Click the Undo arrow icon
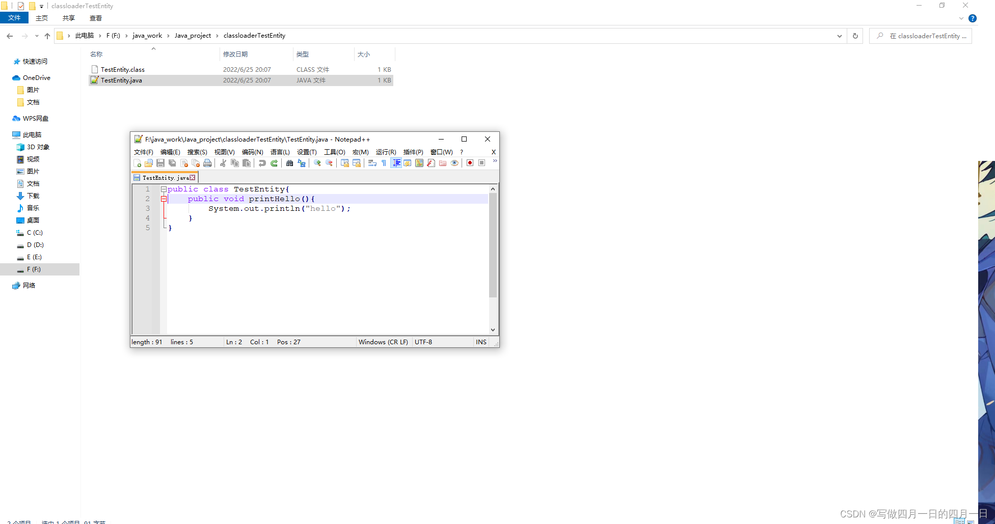Screen dimensions: 995x524 pyautogui.click(x=262, y=163)
